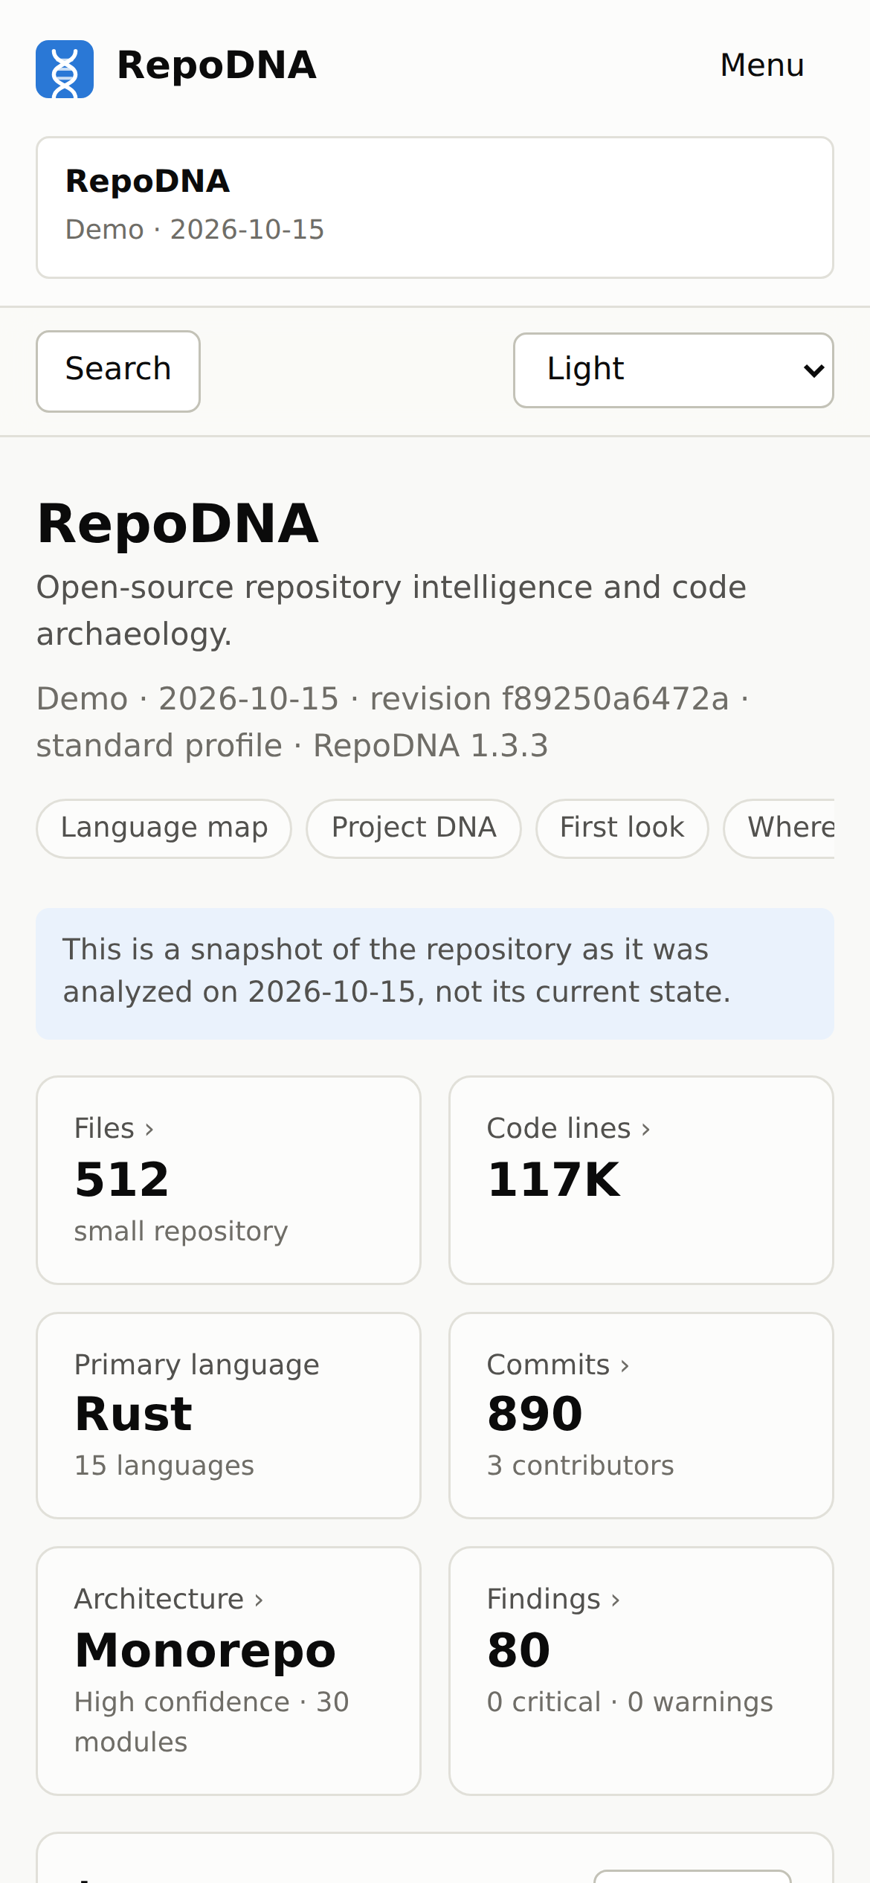The height and width of the screenshot is (1883, 870).
Task: Click the chevron beside Findings label
Action: pyautogui.click(x=616, y=1600)
